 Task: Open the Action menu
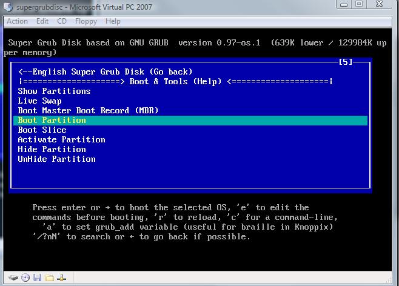[17, 21]
